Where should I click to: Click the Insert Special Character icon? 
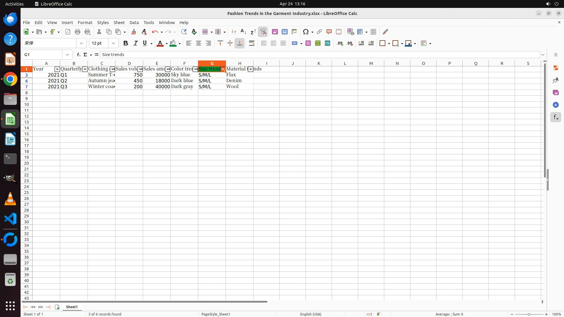click(305, 32)
